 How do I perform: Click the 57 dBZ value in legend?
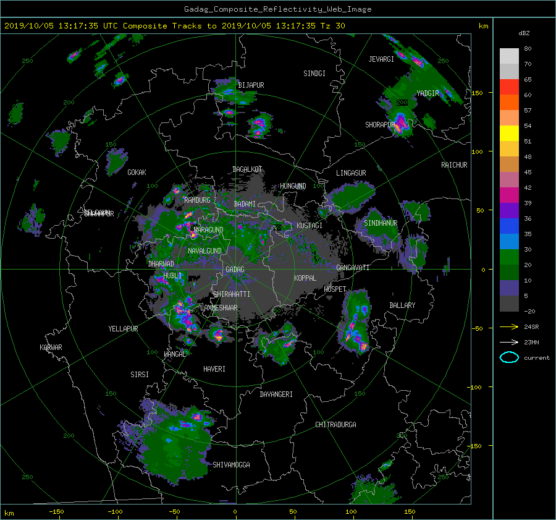[x=528, y=111]
